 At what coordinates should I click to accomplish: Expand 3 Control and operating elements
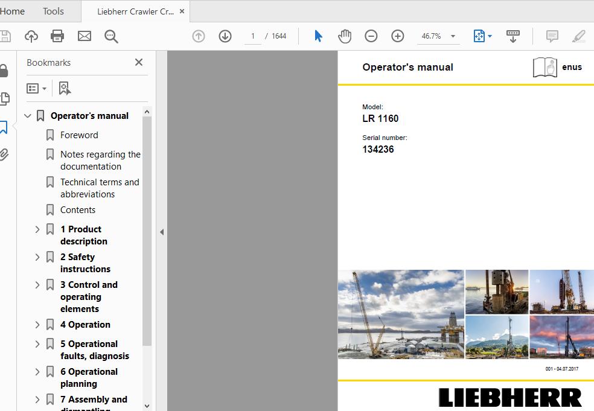pos(37,284)
